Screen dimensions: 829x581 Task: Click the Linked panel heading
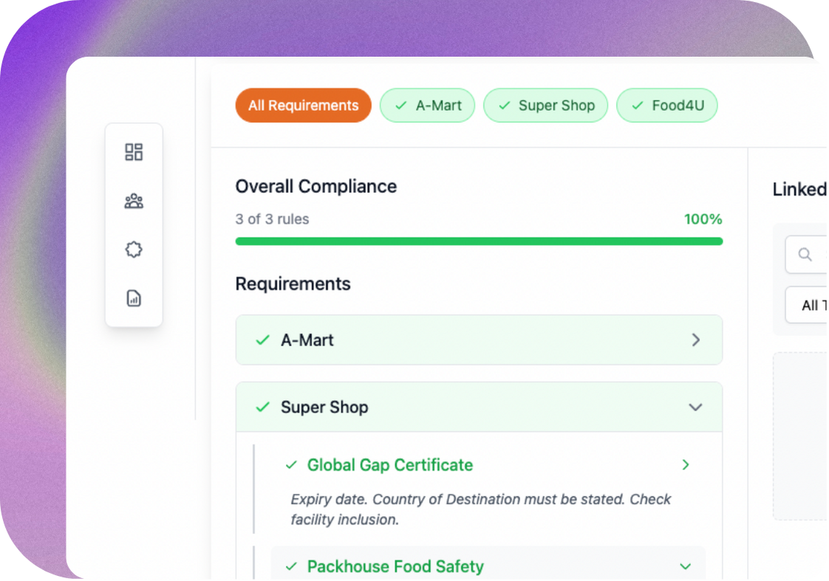pyautogui.click(x=800, y=190)
